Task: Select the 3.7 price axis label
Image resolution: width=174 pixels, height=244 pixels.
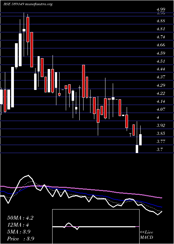Action: point(160,150)
